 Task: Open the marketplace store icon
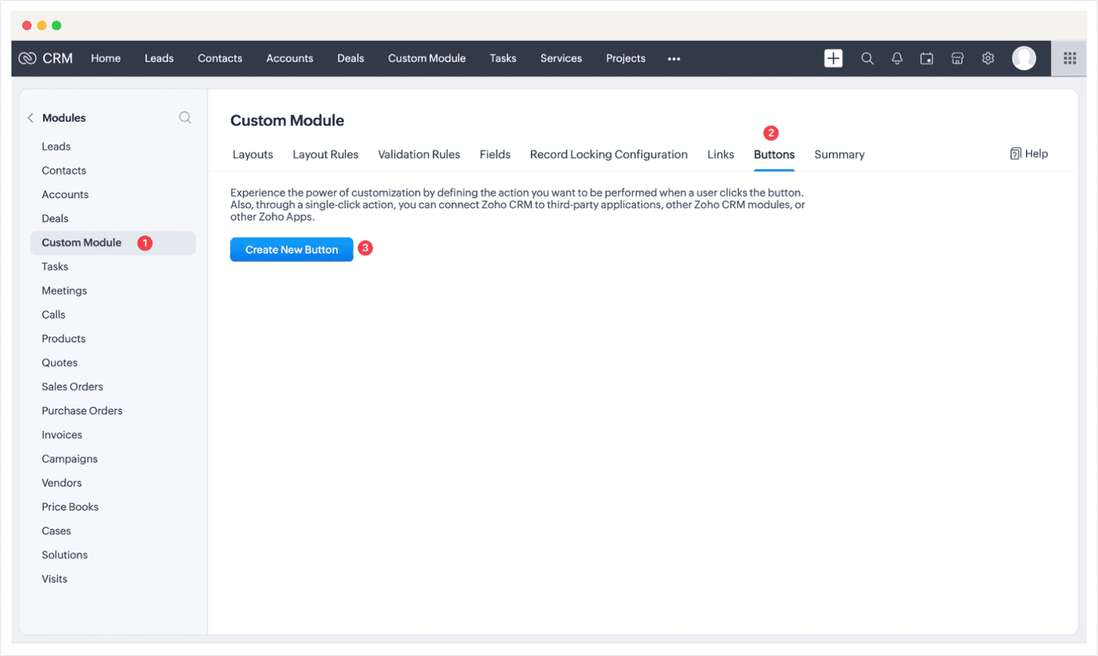point(957,58)
